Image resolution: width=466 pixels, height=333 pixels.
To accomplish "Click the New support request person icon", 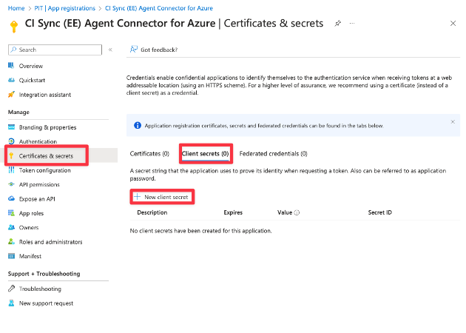I will point(11,303).
